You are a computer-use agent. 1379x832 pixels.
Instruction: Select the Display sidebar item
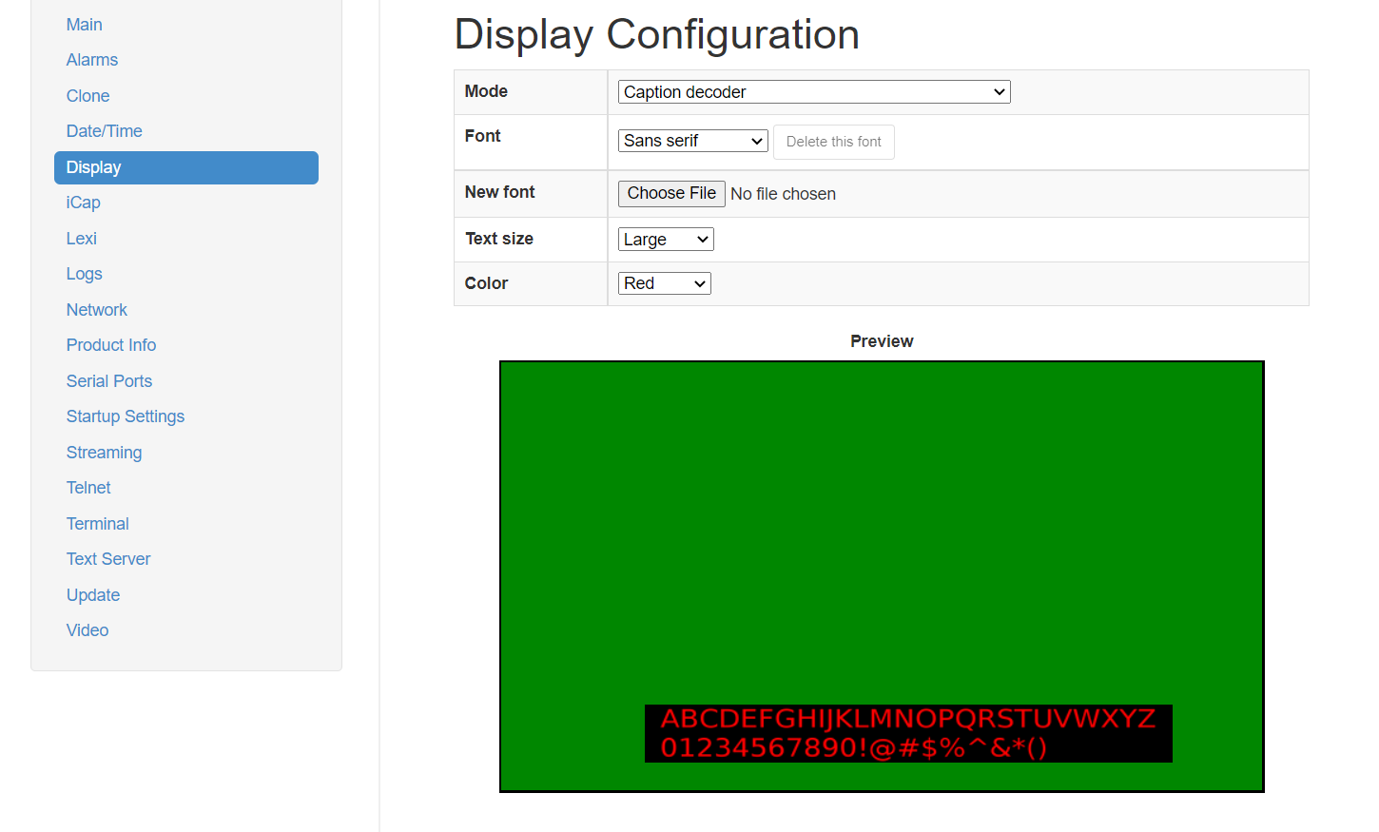(185, 167)
